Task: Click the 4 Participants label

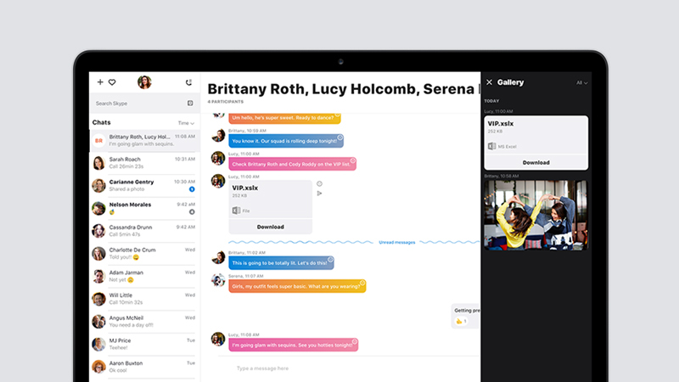Action: point(226,102)
